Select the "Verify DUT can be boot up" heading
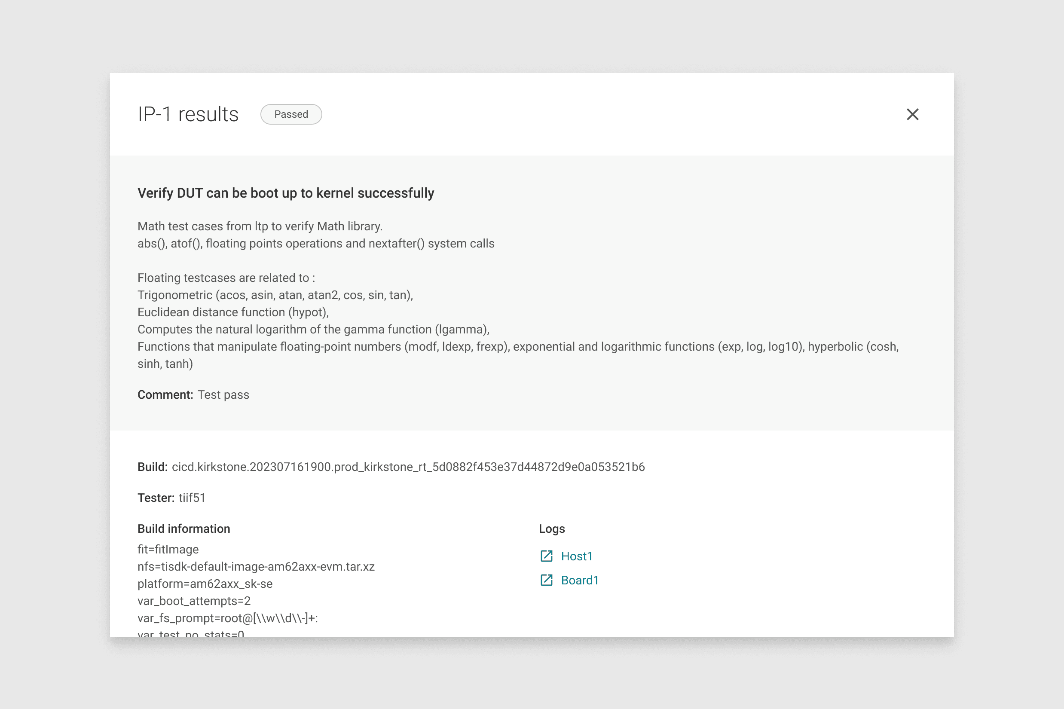The height and width of the screenshot is (709, 1064). (x=285, y=193)
